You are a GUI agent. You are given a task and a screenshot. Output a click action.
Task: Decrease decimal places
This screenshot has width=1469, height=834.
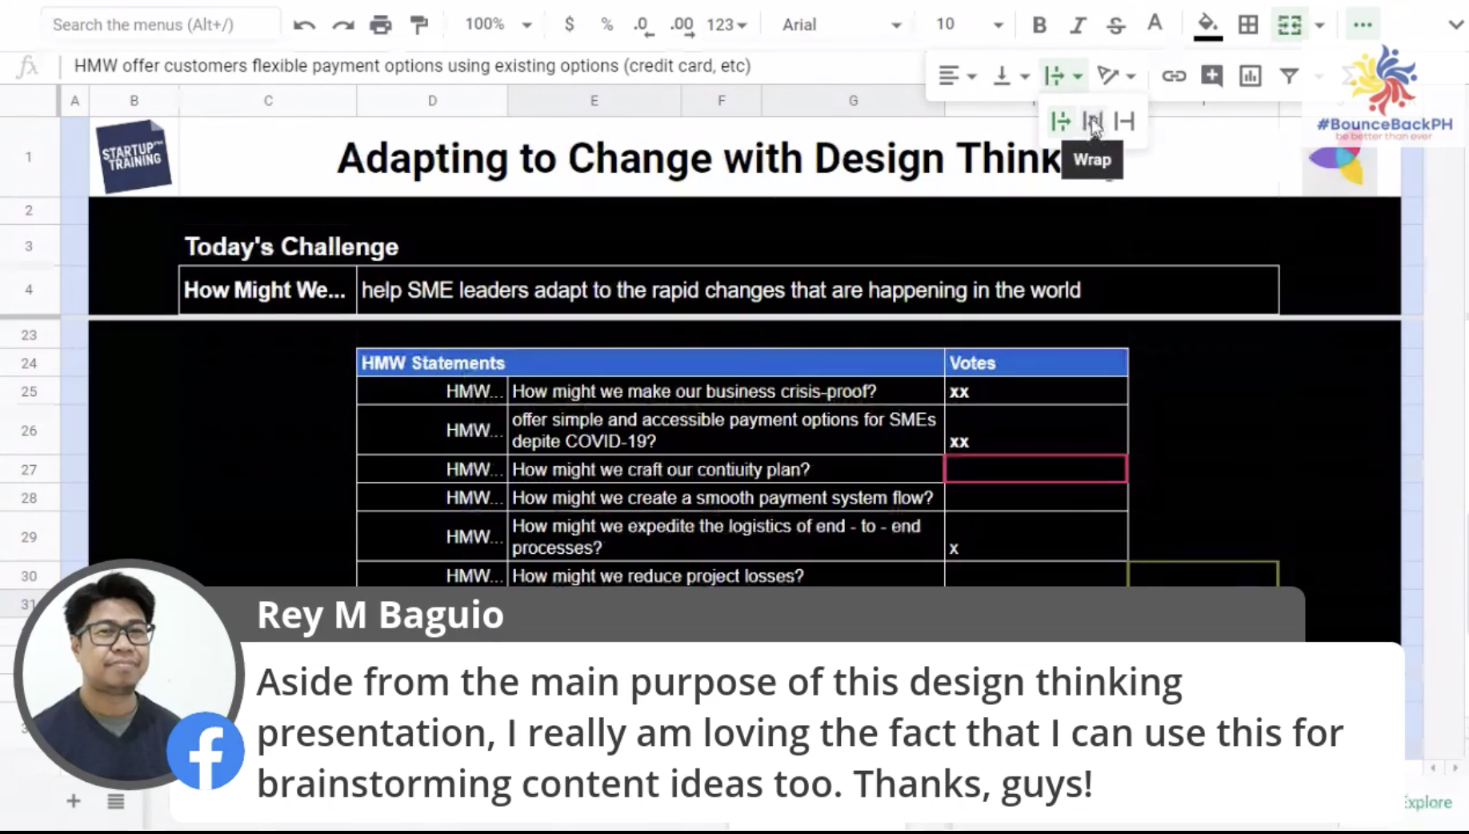642,25
